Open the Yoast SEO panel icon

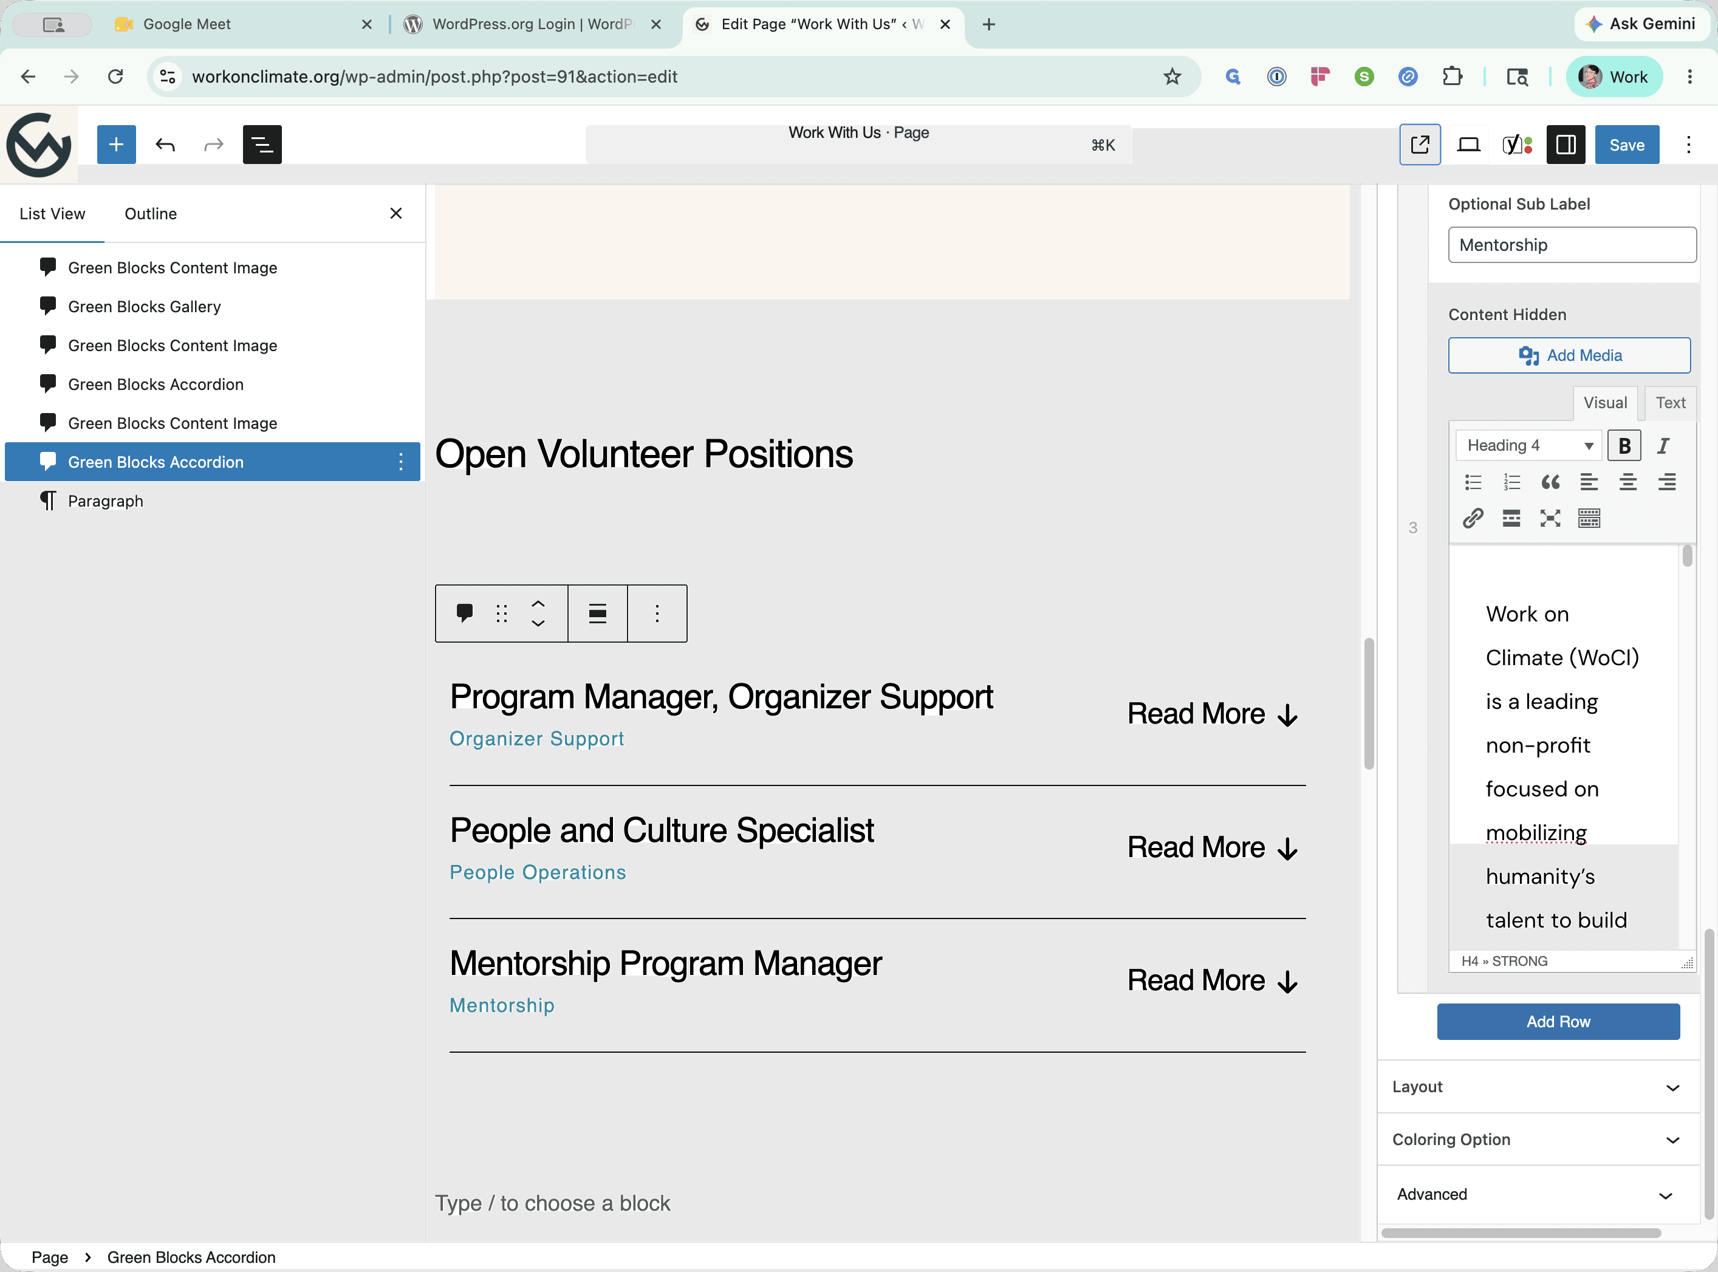click(1517, 144)
